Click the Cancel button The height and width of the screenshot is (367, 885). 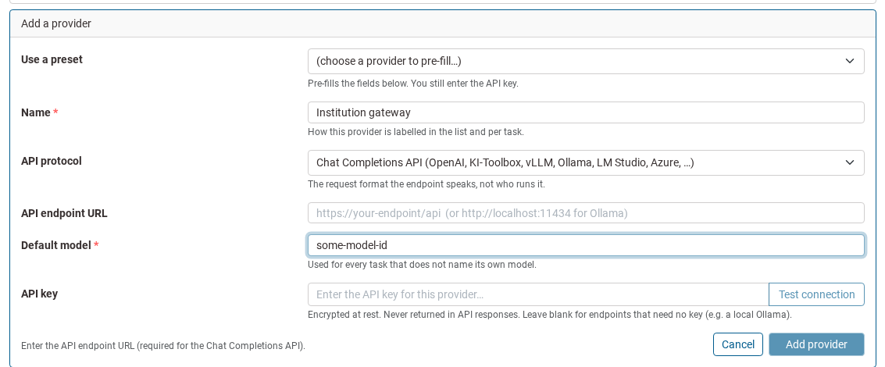click(737, 344)
